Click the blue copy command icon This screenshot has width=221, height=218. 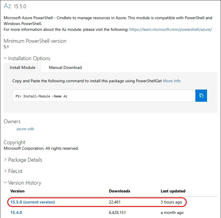point(201,96)
